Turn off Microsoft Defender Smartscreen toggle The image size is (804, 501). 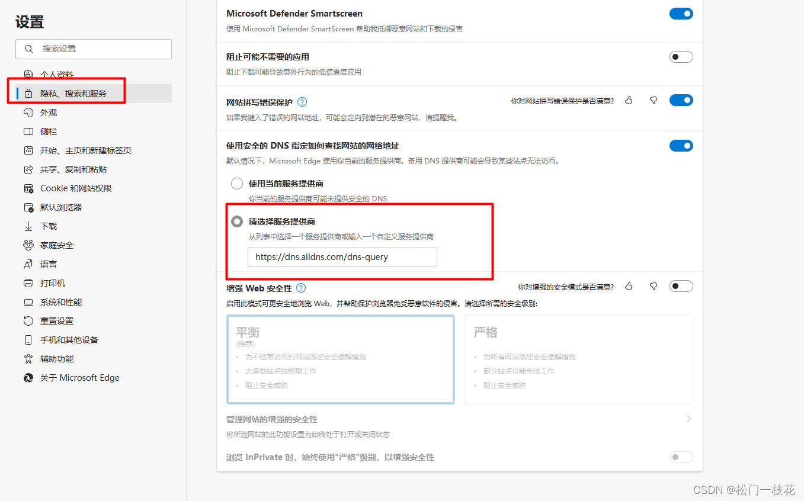[x=681, y=14]
